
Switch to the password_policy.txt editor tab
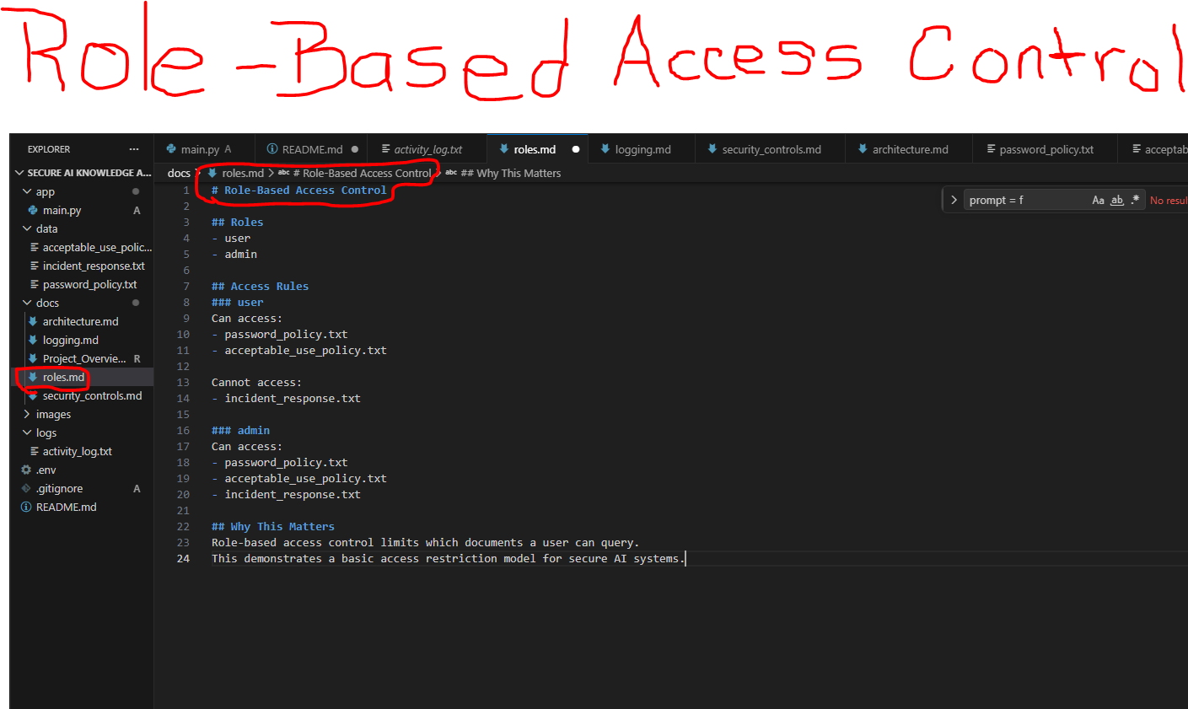click(x=1046, y=149)
